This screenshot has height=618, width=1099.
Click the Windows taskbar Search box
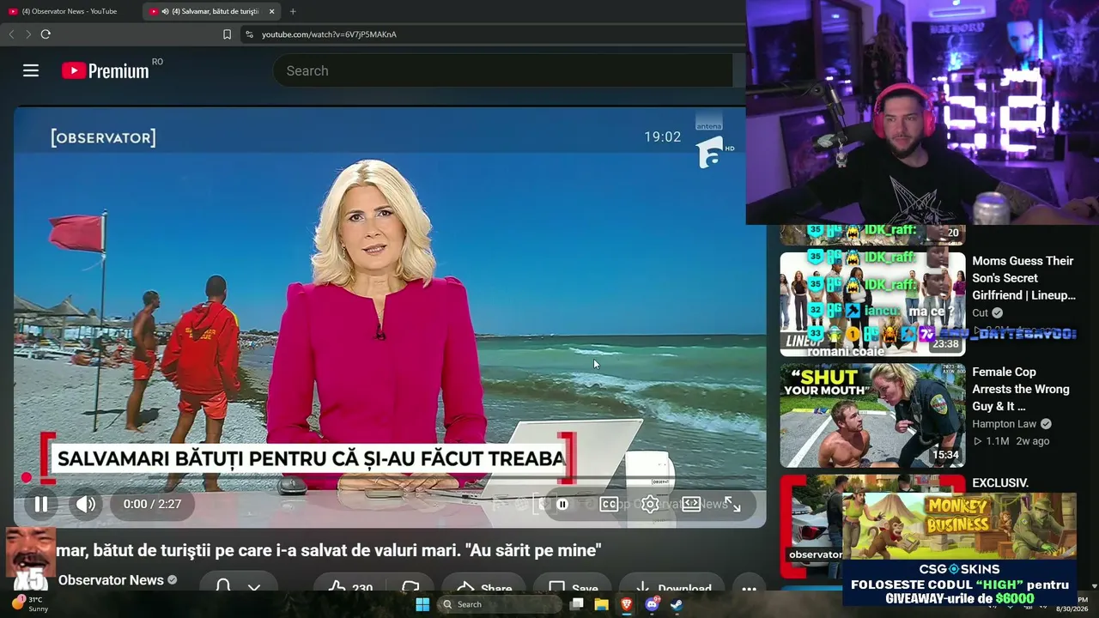click(x=501, y=604)
